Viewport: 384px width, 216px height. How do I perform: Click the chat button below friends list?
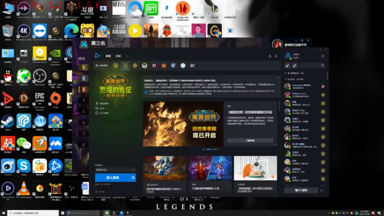point(301,190)
